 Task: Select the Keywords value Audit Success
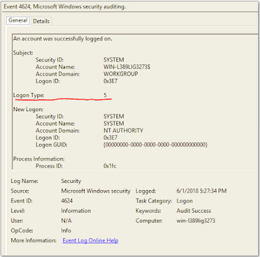coord(194,211)
